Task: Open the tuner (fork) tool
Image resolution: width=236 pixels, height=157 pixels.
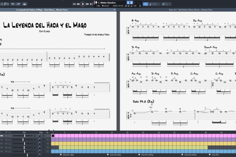Action: (163, 4)
